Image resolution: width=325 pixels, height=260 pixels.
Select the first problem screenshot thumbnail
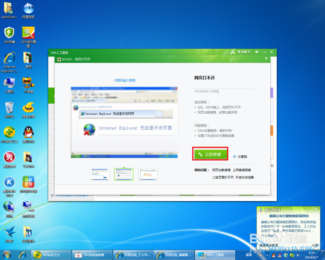99,175
